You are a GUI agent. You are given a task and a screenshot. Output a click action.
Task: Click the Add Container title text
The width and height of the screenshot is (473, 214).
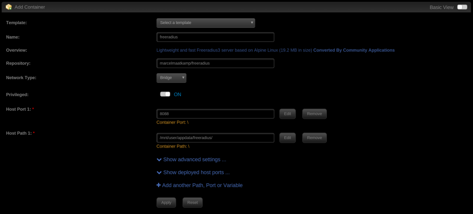29,7
